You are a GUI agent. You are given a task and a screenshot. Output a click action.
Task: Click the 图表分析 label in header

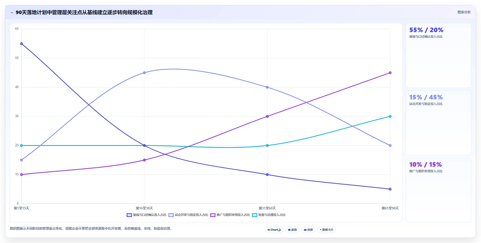464,12
